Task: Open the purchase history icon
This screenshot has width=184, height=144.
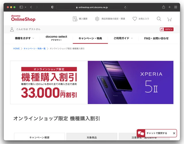Action: (75, 19)
